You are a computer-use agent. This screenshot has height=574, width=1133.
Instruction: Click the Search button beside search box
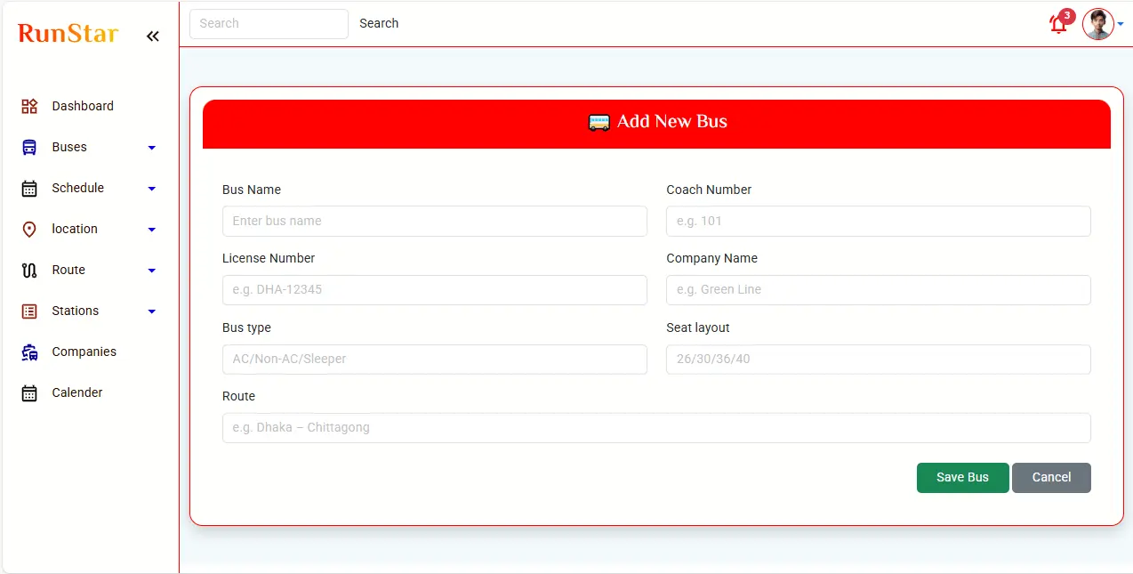[x=379, y=24]
